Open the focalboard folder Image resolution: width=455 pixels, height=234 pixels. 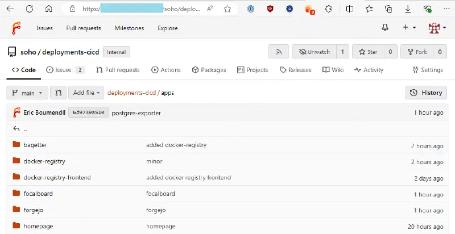point(38,194)
